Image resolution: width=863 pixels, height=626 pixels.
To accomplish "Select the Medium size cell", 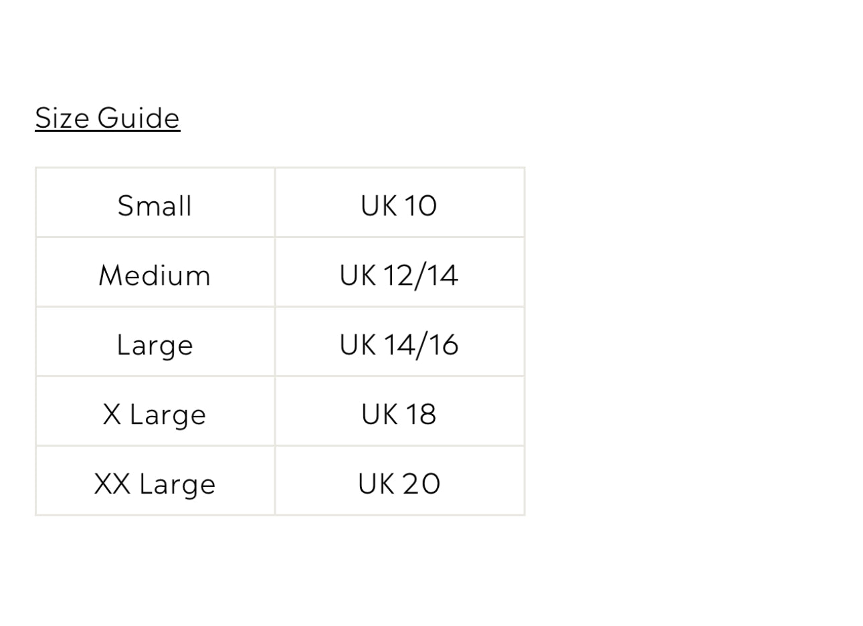I will click(x=155, y=275).
